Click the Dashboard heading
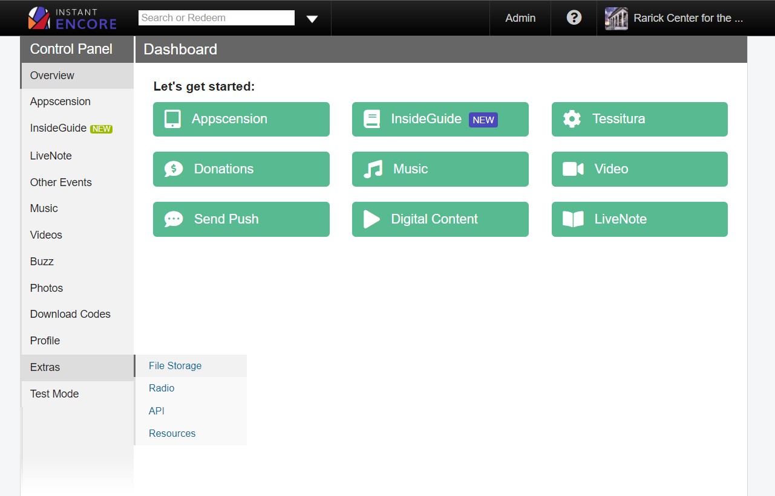775x496 pixels. (180, 50)
